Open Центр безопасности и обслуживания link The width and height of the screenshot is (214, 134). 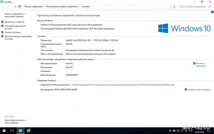click(15, 121)
